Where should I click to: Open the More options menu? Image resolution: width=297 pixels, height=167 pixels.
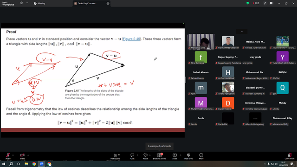click(x=201, y=156)
